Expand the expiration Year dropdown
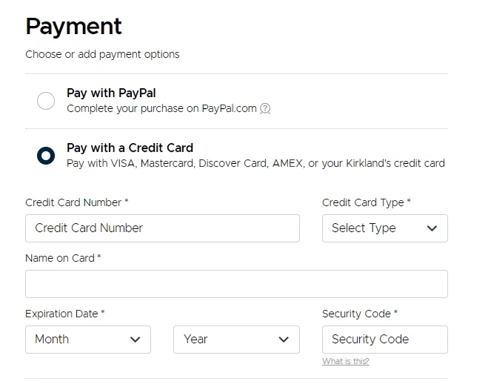The width and height of the screenshot is (488, 387). tap(236, 340)
